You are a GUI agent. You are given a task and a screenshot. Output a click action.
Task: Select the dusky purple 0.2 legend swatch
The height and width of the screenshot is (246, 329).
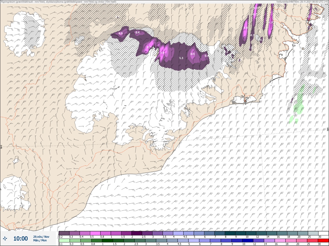[x=64, y=233]
